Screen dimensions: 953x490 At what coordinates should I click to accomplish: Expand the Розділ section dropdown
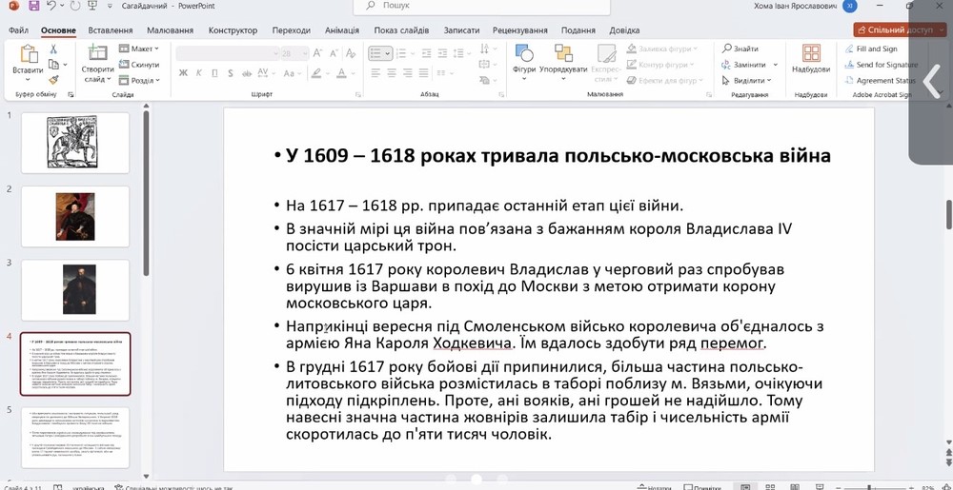coord(140,81)
